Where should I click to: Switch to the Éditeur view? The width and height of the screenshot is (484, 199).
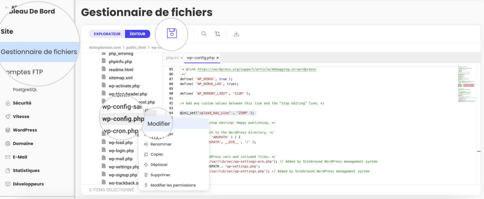138,34
